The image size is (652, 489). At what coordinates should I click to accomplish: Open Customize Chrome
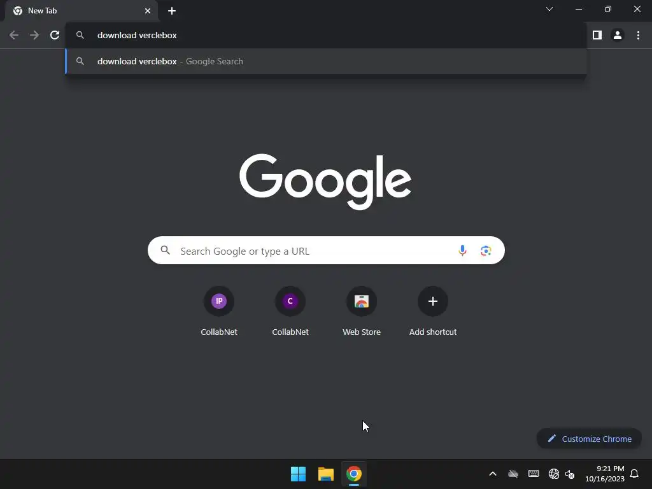[x=589, y=439]
